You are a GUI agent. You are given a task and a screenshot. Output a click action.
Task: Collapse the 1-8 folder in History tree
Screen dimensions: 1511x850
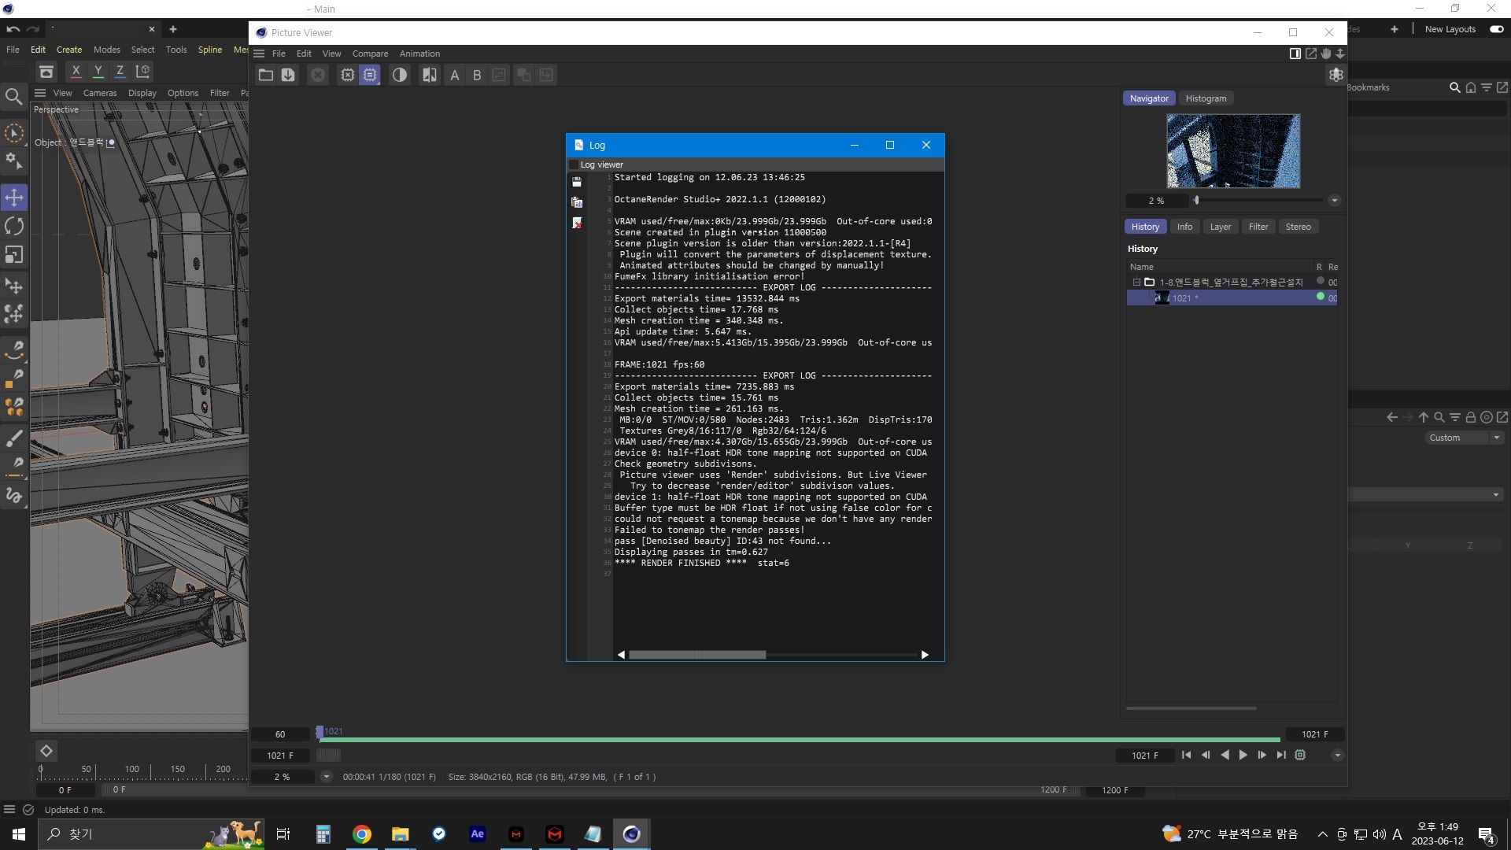coord(1136,282)
